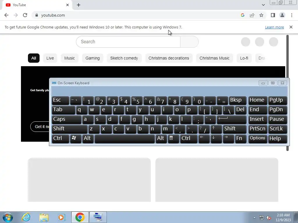Toggle the Fn key on-screen

[x=241, y=139]
